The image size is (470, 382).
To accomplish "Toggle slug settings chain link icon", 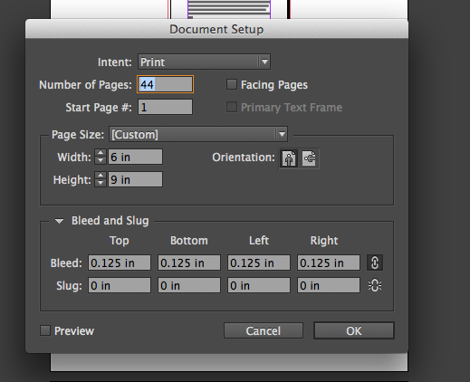I will pos(375,285).
